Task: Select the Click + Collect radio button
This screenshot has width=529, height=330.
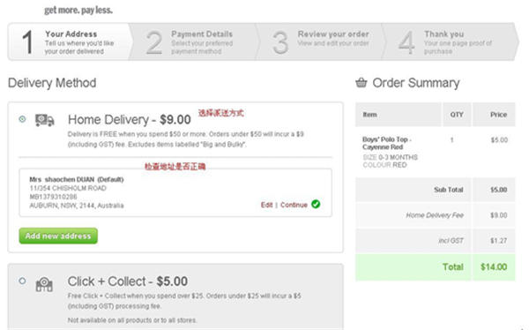Action: (x=22, y=281)
